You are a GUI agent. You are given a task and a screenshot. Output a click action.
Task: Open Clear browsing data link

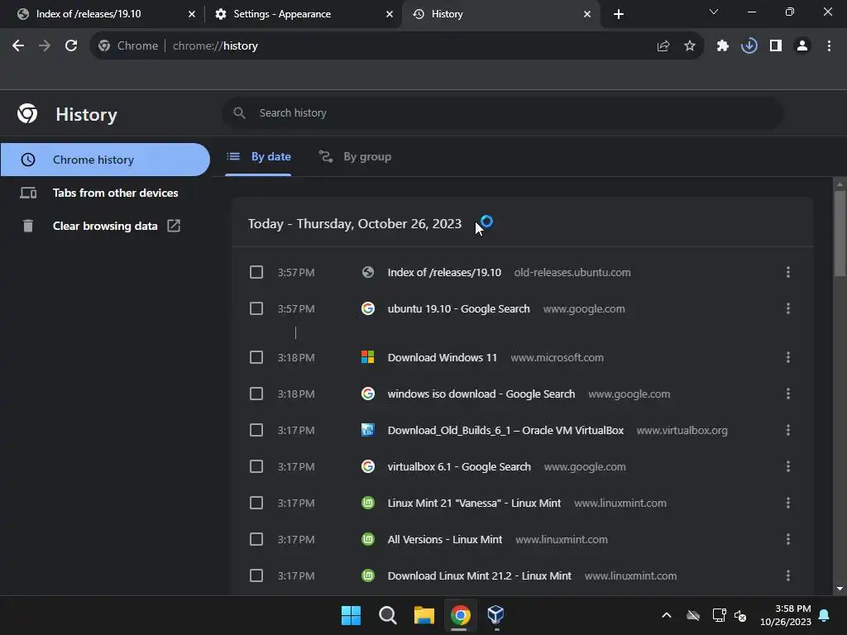[x=105, y=226]
